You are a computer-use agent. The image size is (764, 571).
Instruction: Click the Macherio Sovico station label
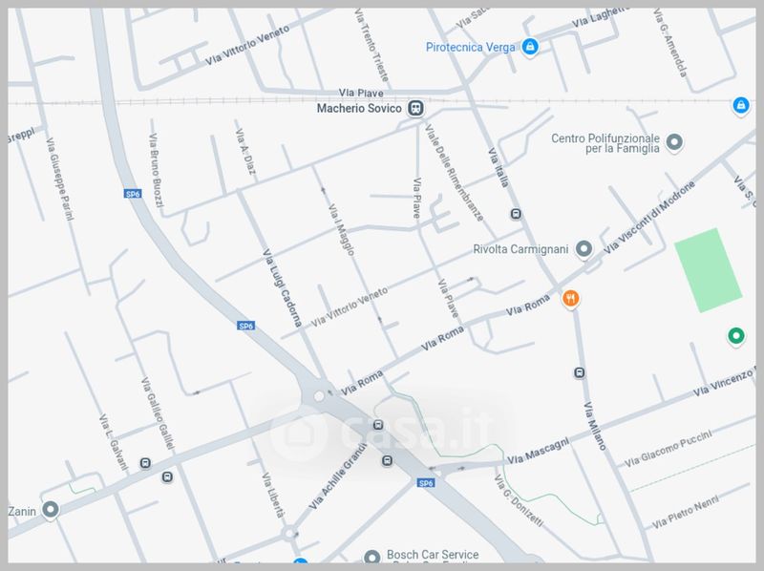click(359, 108)
